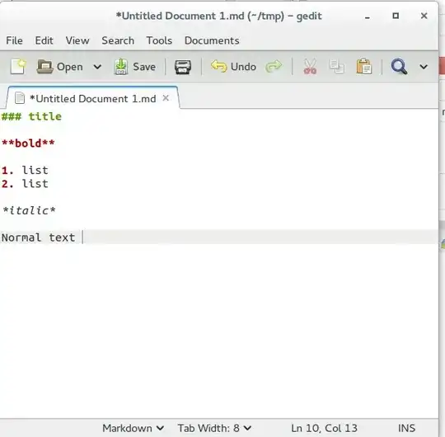Click the Print icon in toolbar
Screen dimensions: 445x437
point(183,67)
